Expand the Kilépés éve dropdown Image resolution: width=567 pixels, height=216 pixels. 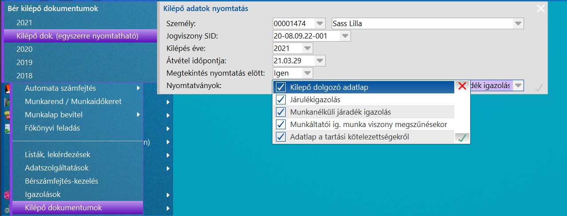(x=307, y=48)
